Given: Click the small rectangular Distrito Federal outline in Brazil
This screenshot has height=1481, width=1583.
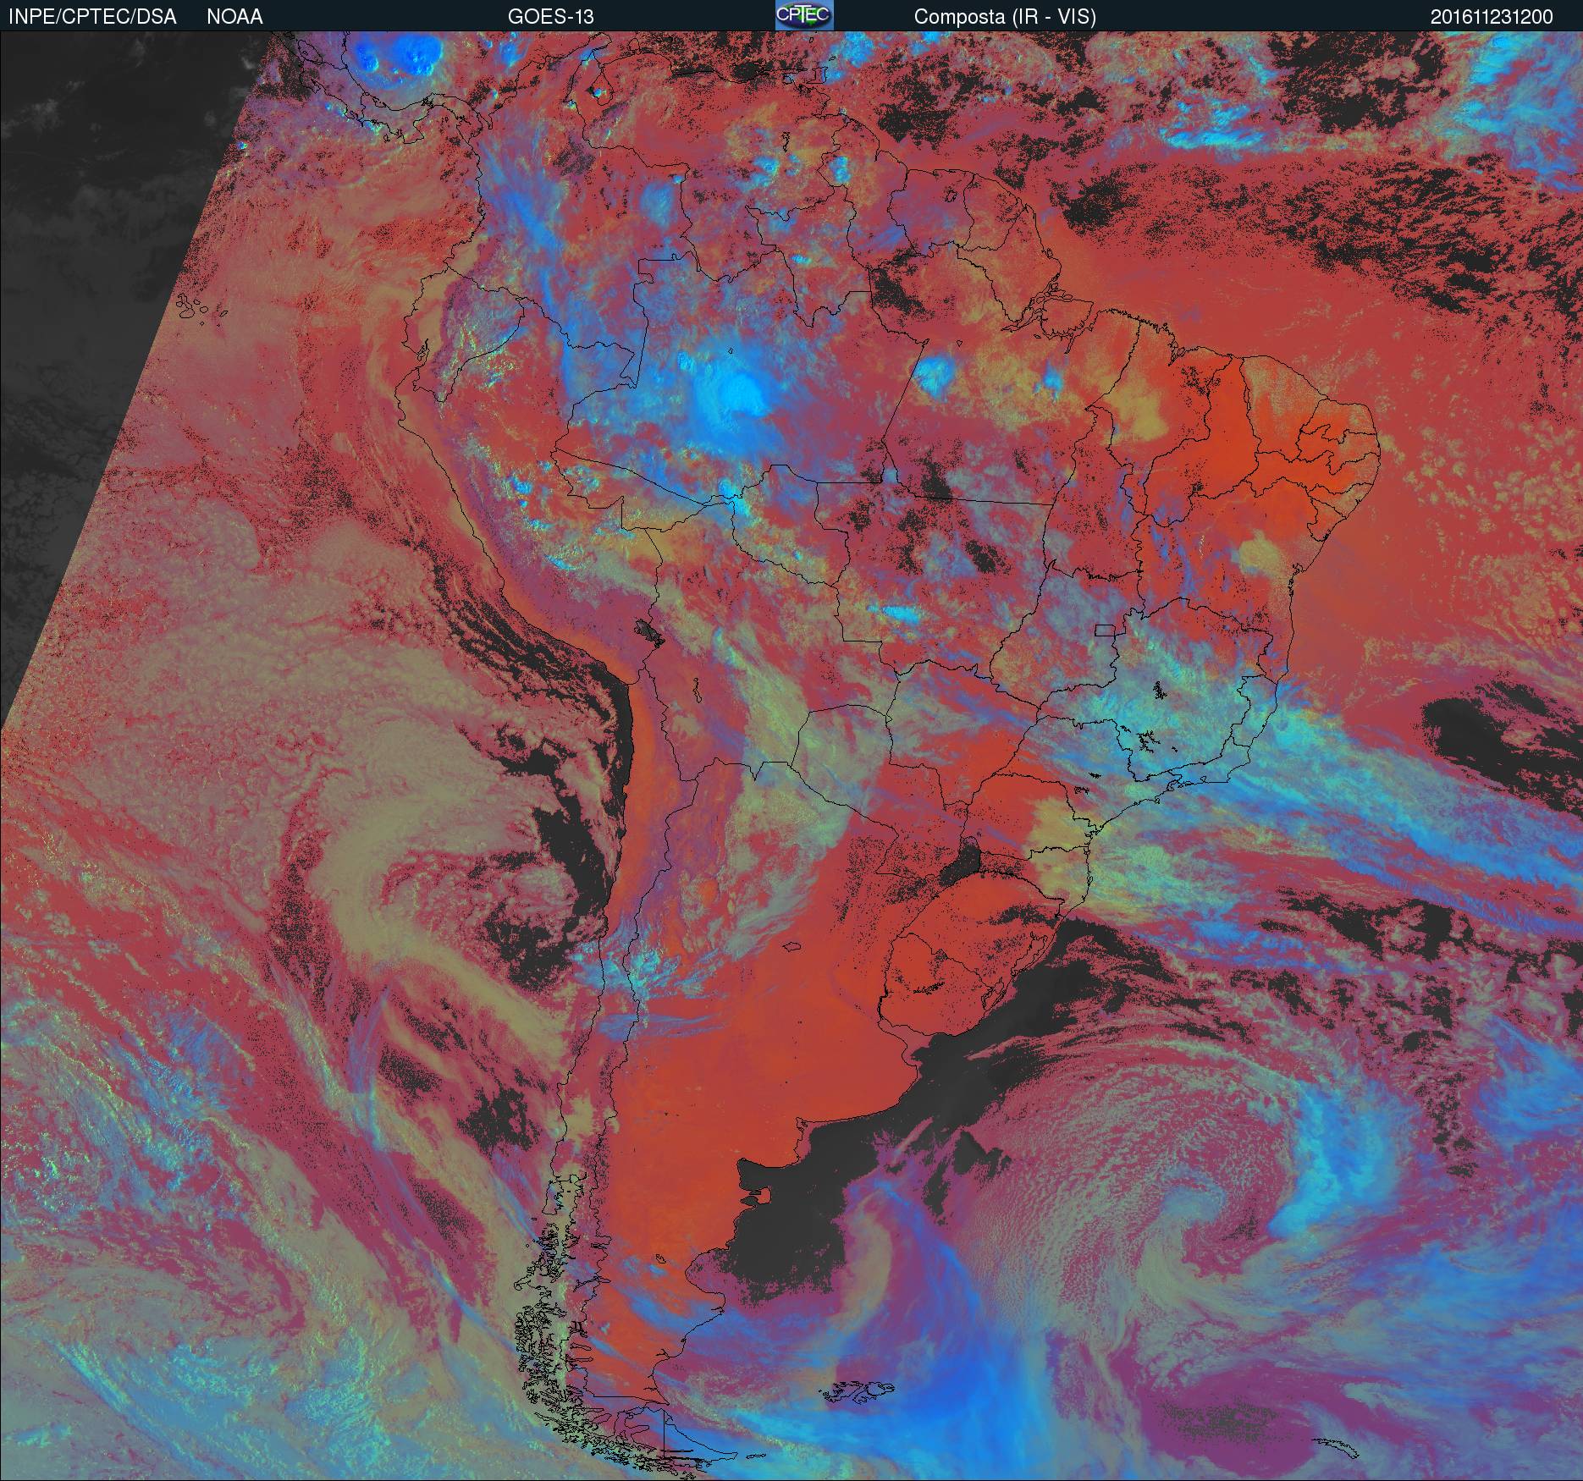Looking at the screenshot, I should [x=1105, y=630].
